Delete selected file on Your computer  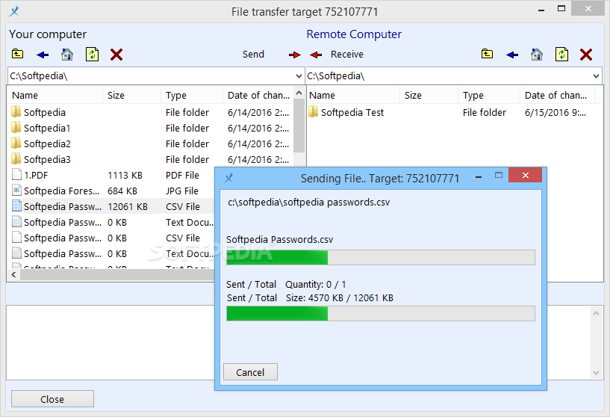(x=116, y=55)
